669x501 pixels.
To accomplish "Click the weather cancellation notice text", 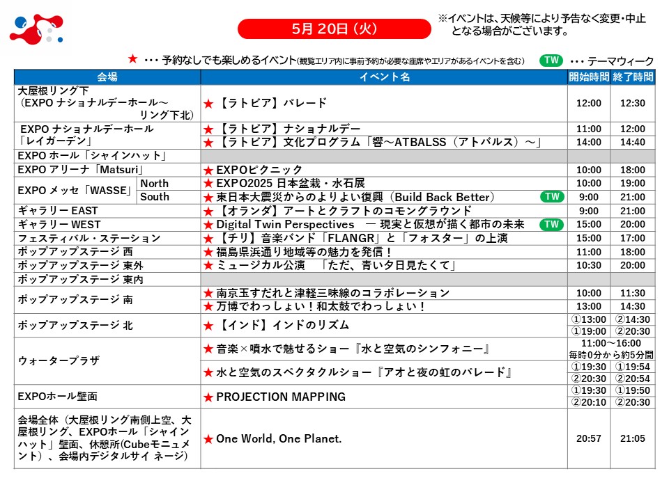I will coord(542,25).
